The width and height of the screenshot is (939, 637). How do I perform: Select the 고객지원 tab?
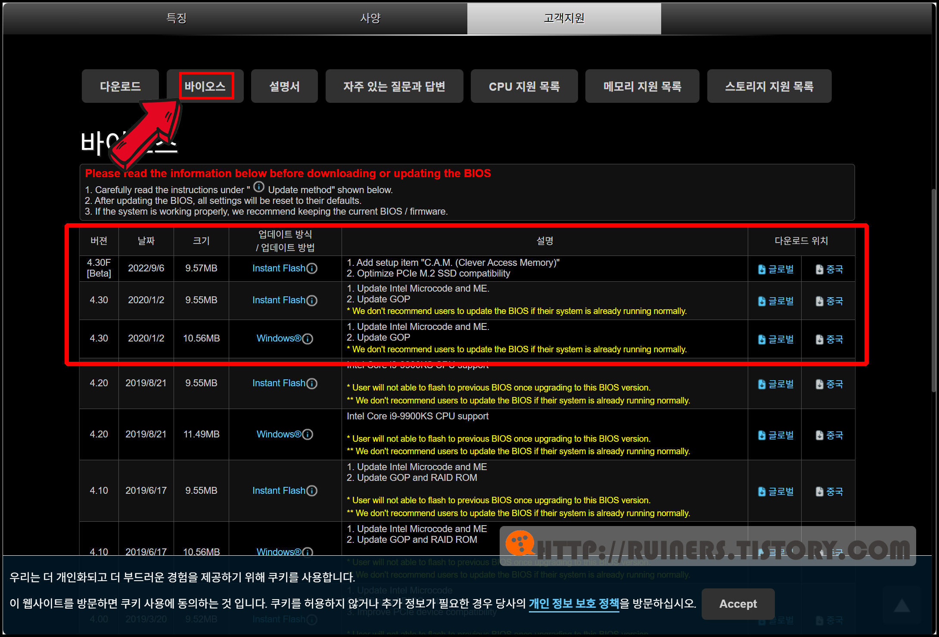click(564, 18)
